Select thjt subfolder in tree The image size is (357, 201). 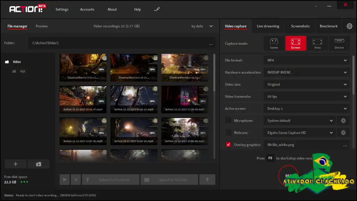click(x=23, y=71)
